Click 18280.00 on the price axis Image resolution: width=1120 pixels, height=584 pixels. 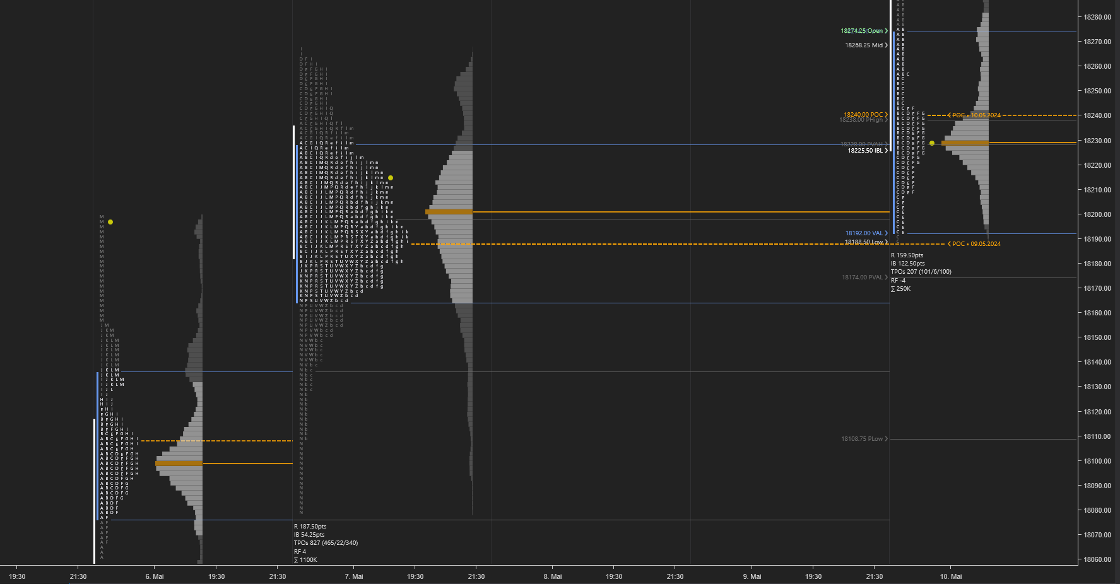tap(1097, 17)
